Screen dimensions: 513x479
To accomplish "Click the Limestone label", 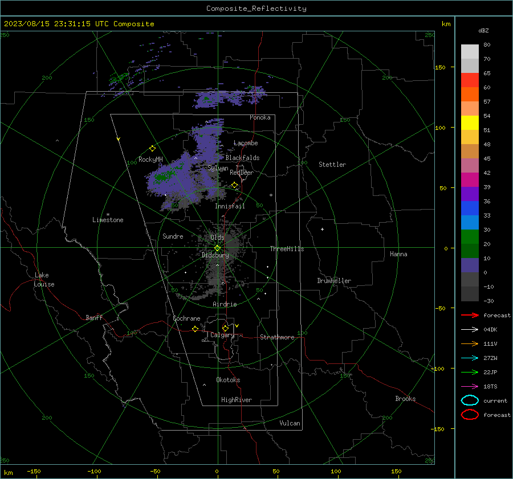I will [108, 220].
